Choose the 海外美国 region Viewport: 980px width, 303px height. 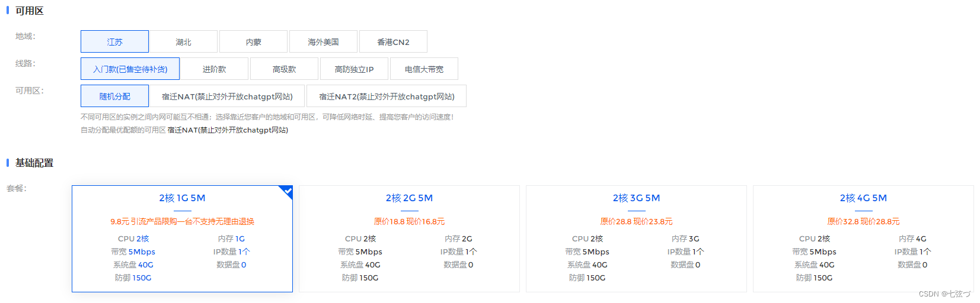click(323, 41)
